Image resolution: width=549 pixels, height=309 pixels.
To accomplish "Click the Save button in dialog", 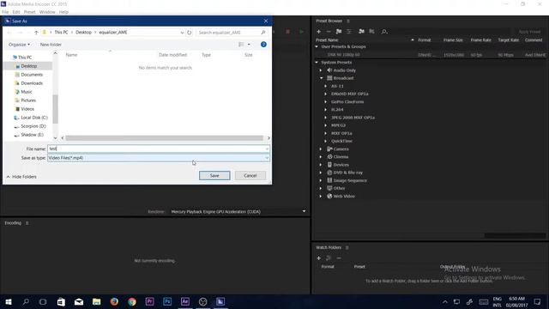I will [x=214, y=175].
